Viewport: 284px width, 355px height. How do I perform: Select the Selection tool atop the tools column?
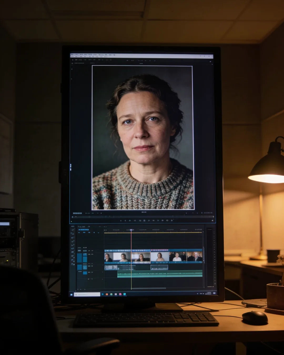point(73,230)
